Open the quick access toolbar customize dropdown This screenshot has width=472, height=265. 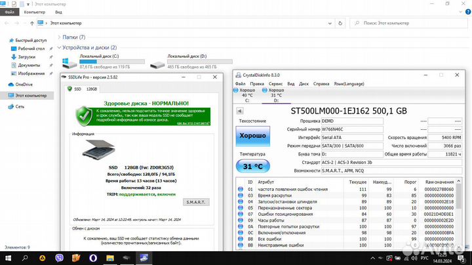(28, 4)
